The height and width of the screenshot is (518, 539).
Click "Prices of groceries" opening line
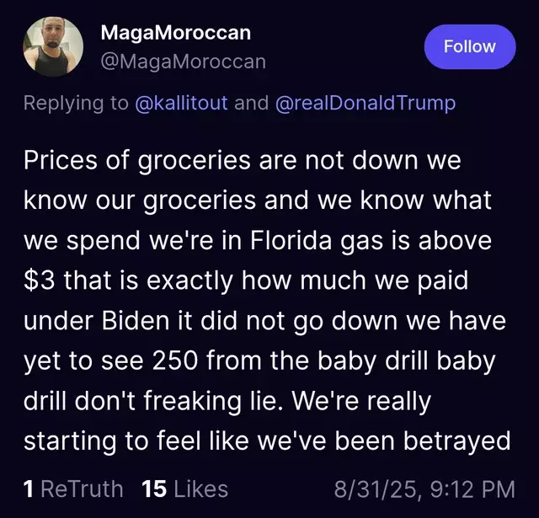click(x=136, y=161)
